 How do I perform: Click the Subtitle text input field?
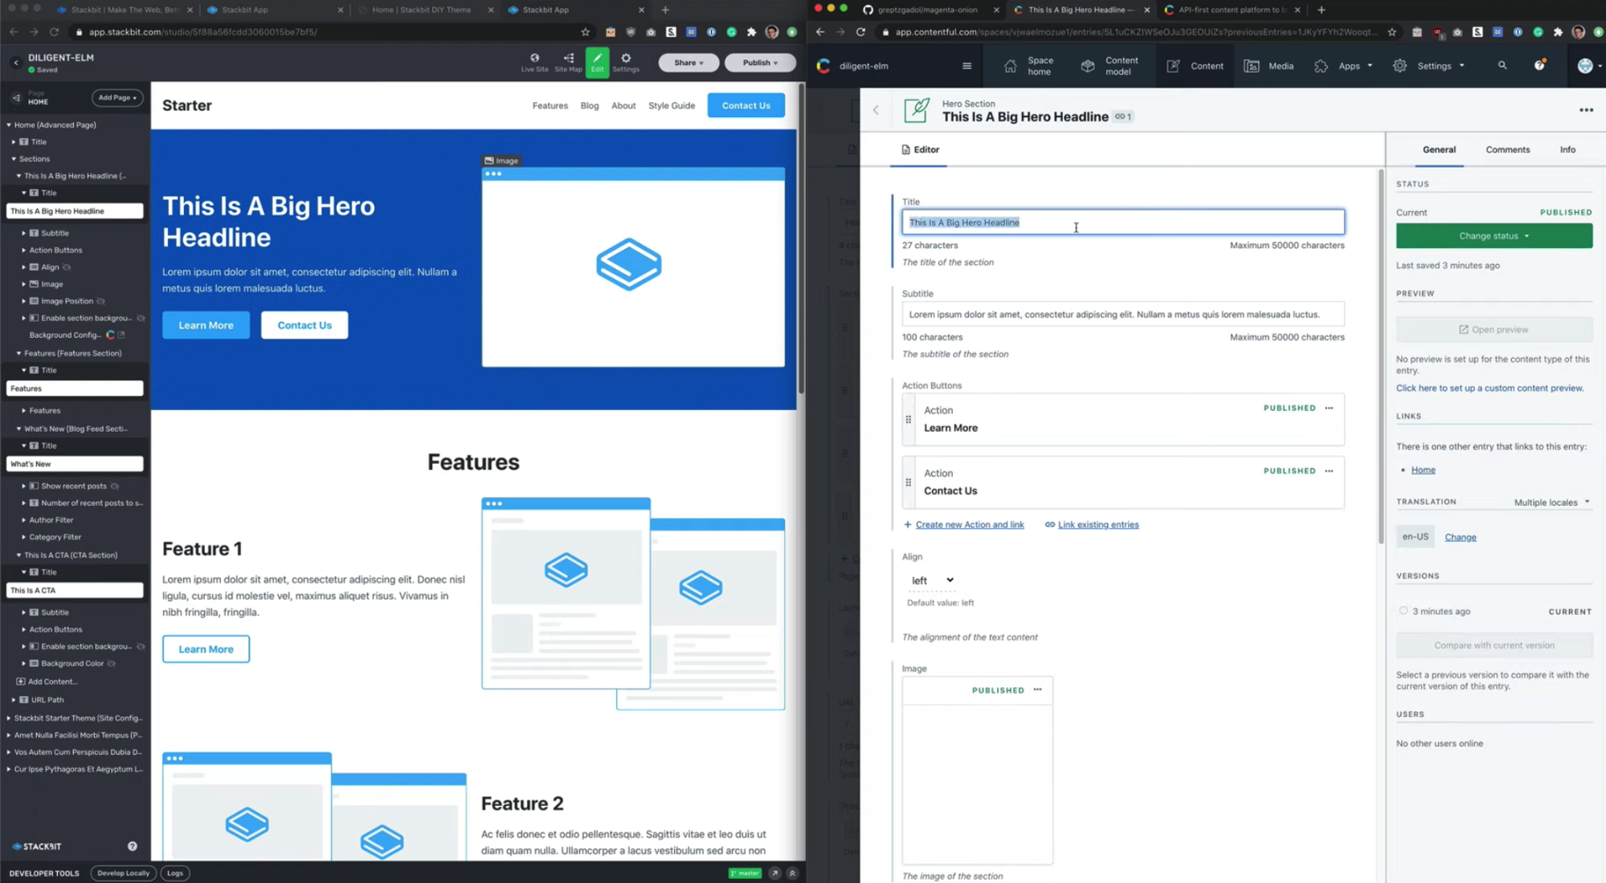point(1122,315)
